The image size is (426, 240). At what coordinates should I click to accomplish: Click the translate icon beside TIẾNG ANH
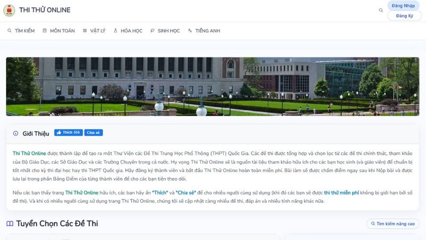pyautogui.click(x=190, y=30)
